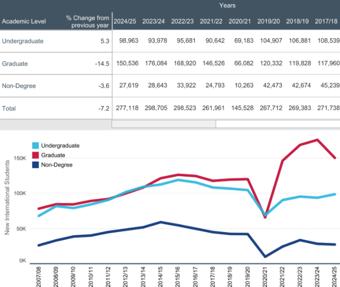Select the Total row label in the table
The width and height of the screenshot is (340, 287).
click(9, 108)
